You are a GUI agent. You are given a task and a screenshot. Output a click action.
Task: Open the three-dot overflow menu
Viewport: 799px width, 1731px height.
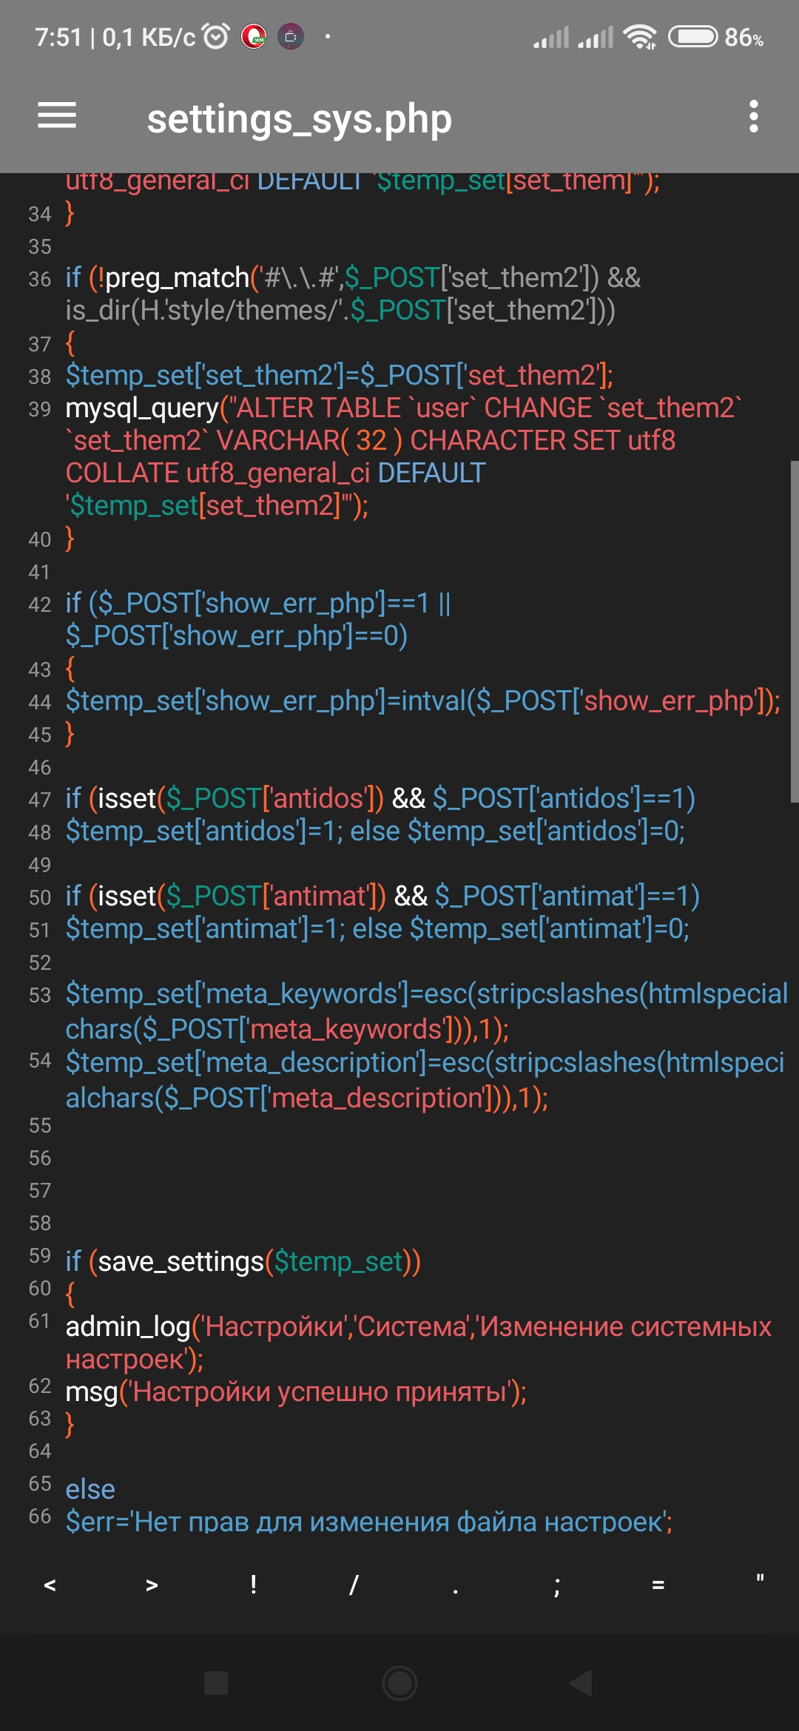coord(753,117)
